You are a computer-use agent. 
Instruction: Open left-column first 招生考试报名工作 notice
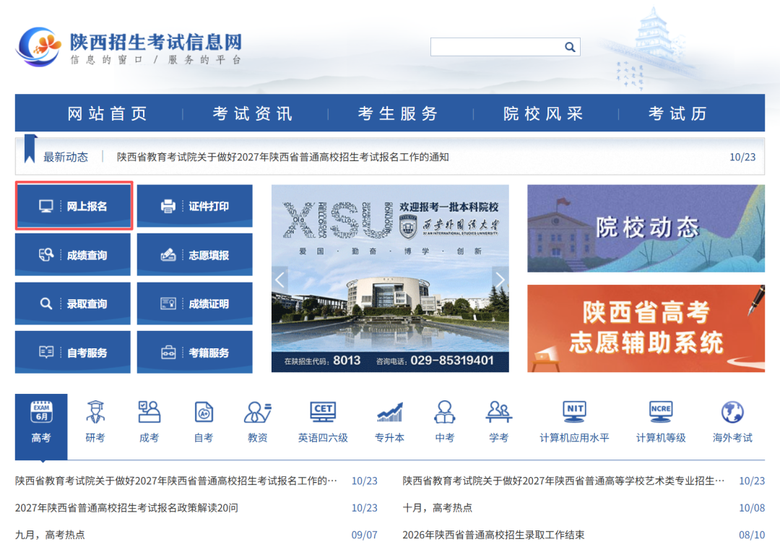pyautogui.click(x=176, y=481)
